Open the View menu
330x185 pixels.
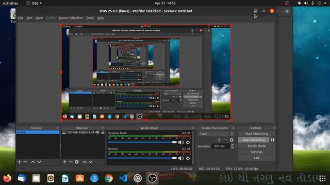tap(39, 18)
